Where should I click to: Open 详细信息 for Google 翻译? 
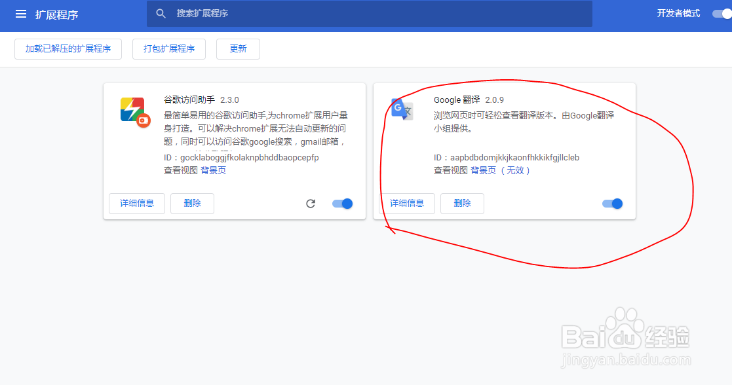tap(407, 204)
